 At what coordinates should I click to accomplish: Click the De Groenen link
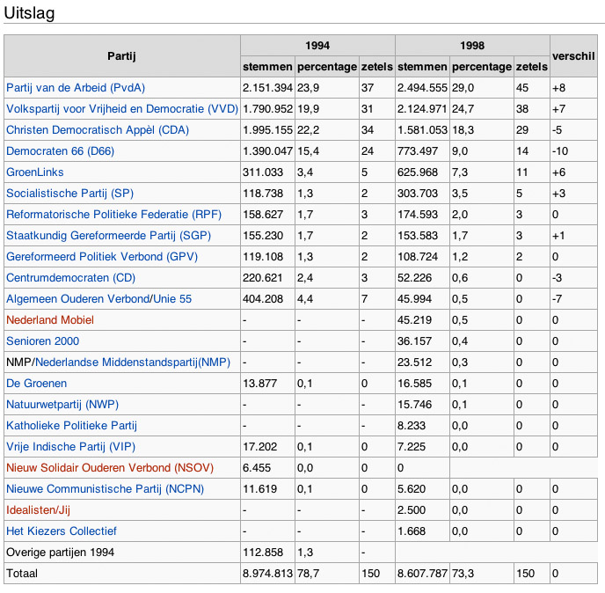(x=36, y=384)
